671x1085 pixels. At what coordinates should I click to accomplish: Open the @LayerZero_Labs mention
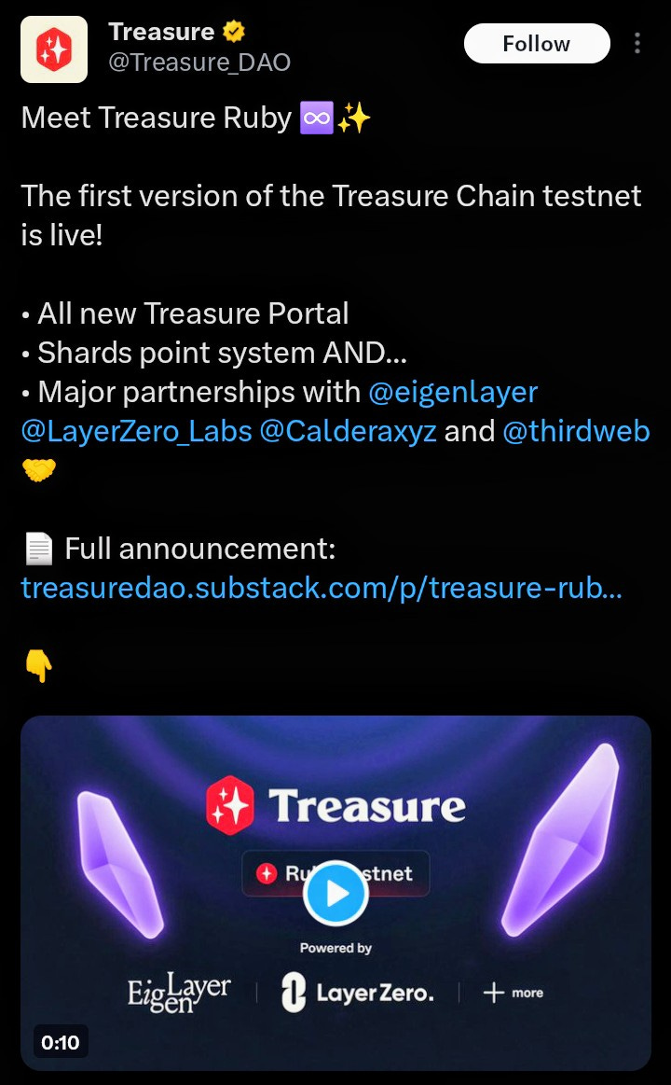tap(137, 432)
